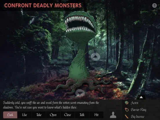The image size is (160, 120).
Task: Select the Acorn icon in inventory
Action: [x=127, y=103]
